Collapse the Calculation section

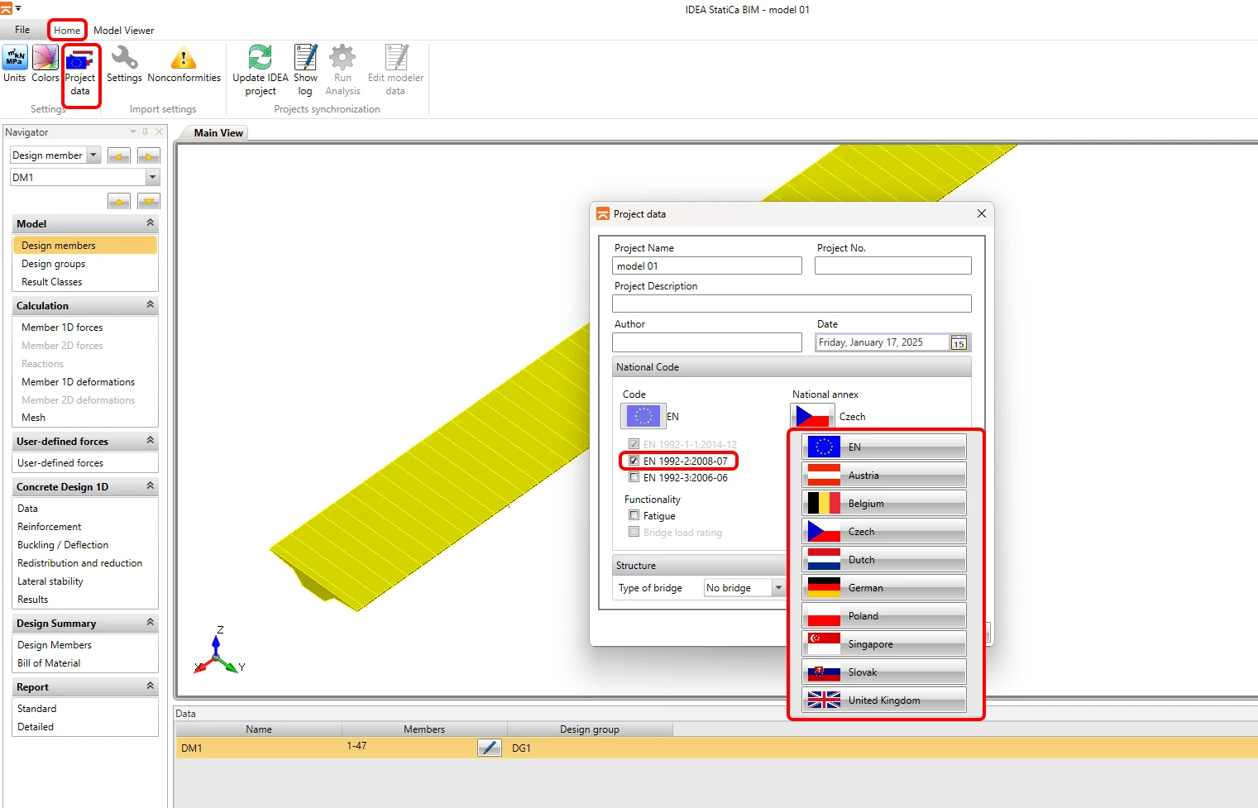point(150,305)
